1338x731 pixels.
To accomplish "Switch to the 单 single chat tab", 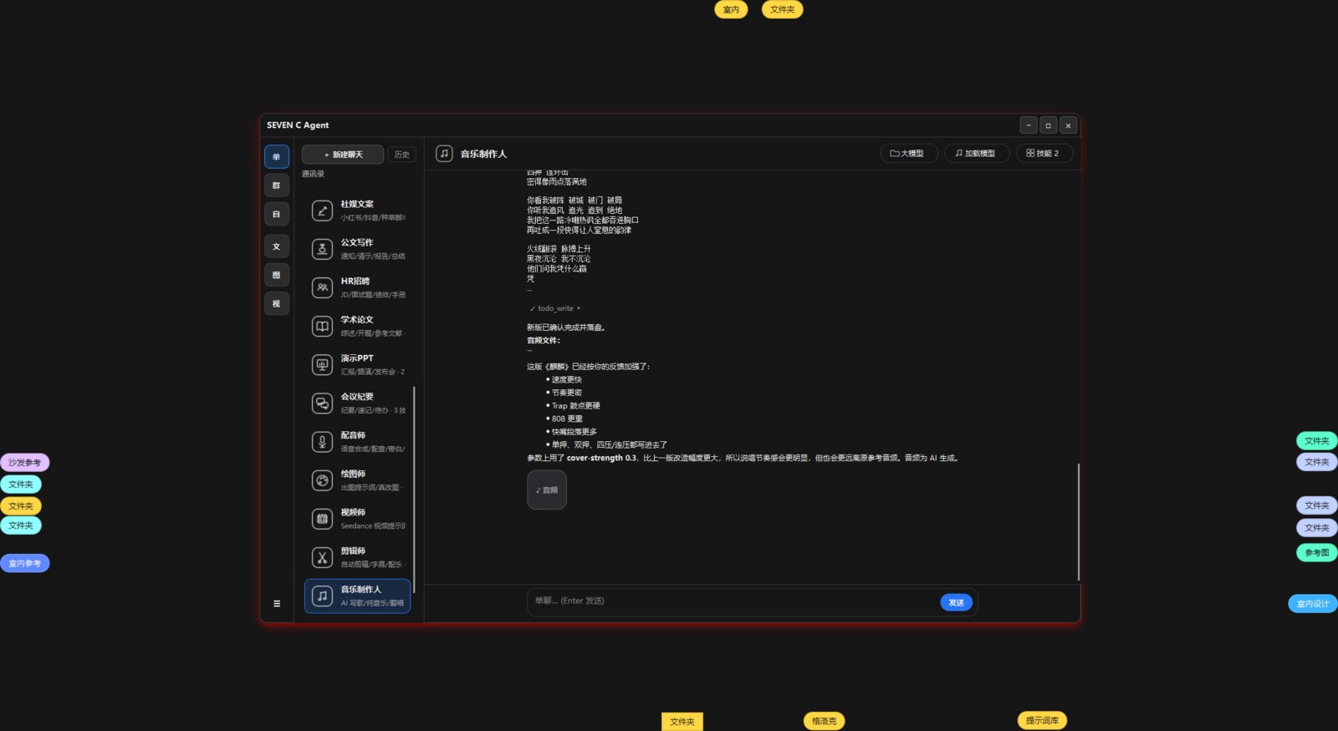I will [277, 157].
